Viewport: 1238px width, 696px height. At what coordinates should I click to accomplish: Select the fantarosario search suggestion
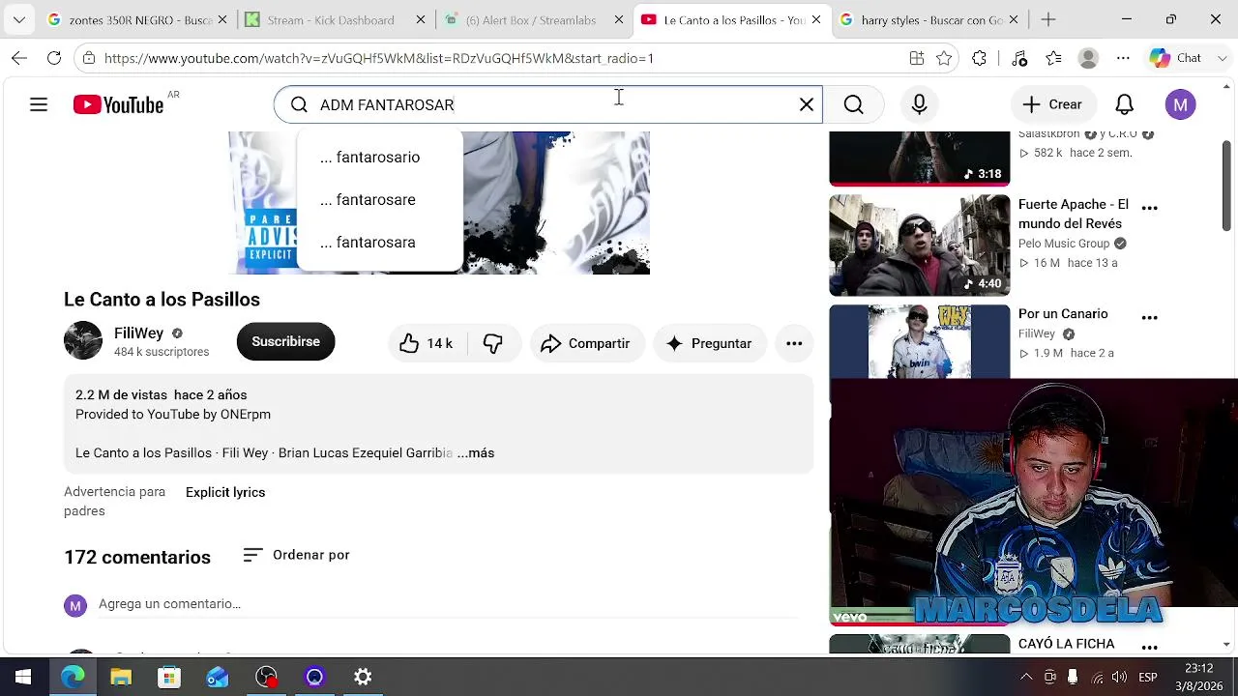(x=379, y=157)
